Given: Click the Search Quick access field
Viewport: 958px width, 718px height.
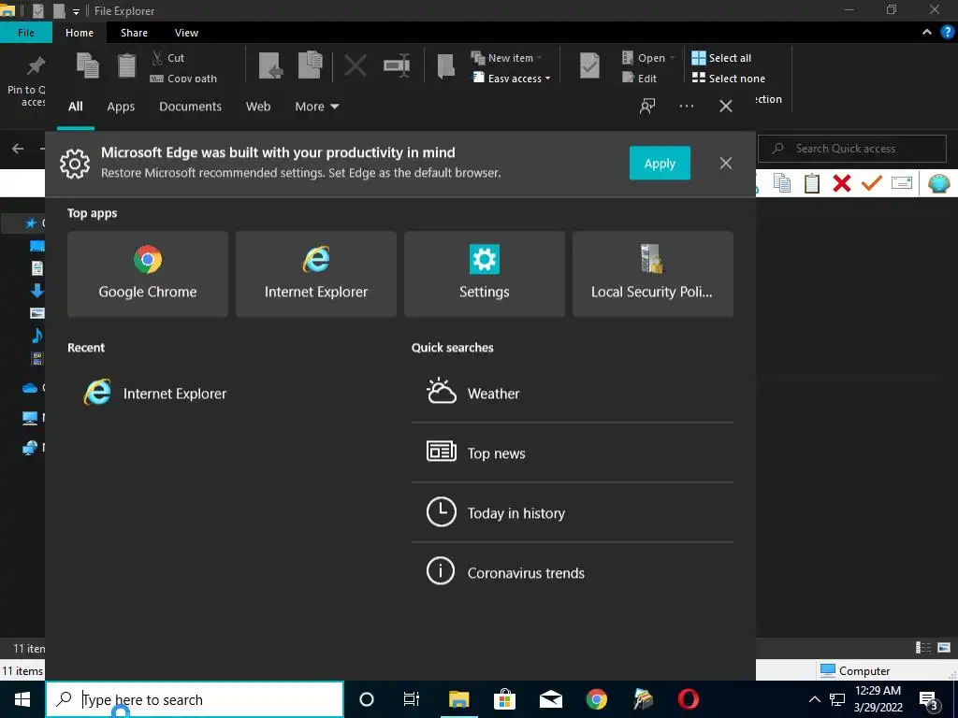Looking at the screenshot, I should [851, 149].
